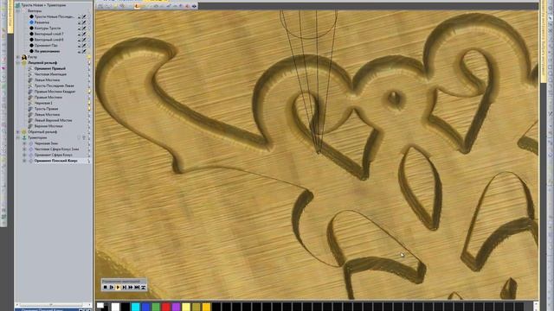Pick the cyan color swatch
This screenshot has height=311, width=554.
(x=135, y=307)
